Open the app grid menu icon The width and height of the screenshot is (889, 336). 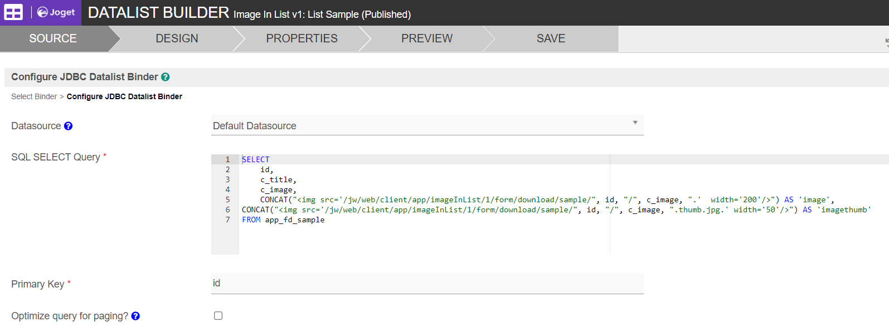point(13,12)
